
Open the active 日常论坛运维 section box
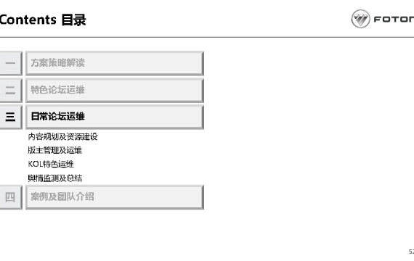(x=115, y=117)
